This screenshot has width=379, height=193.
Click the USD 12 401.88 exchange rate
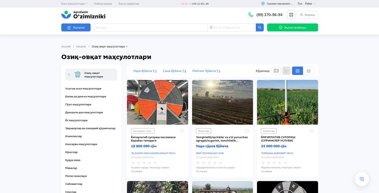point(200,4)
